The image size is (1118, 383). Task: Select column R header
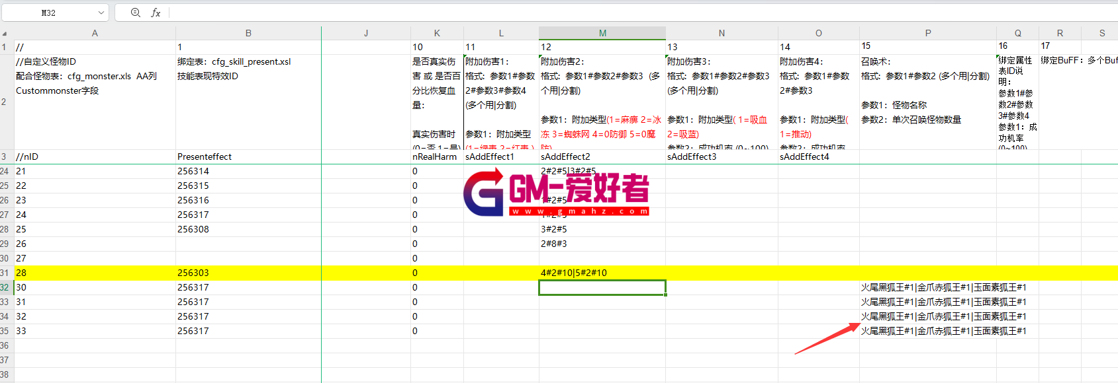(x=1060, y=33)
